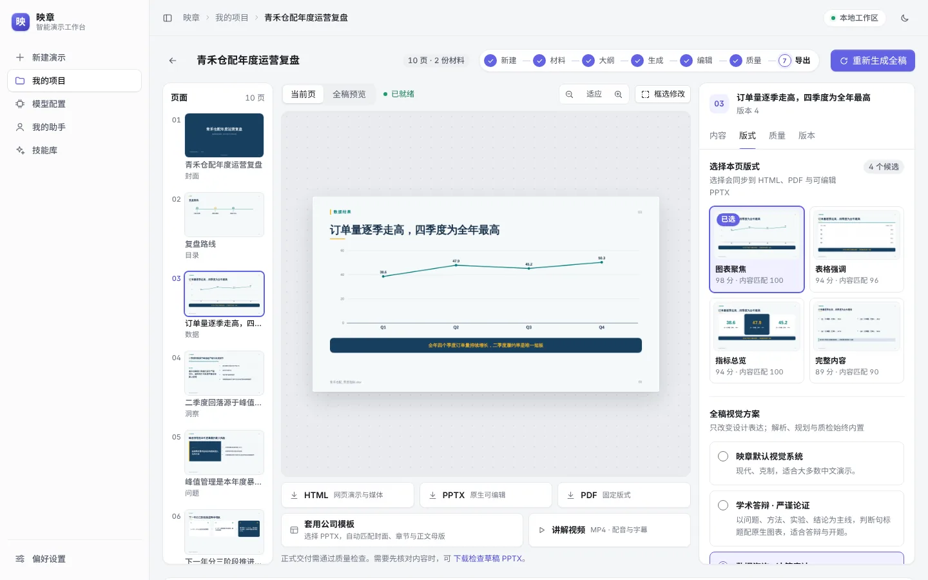Open the 内容 tab

718,136
